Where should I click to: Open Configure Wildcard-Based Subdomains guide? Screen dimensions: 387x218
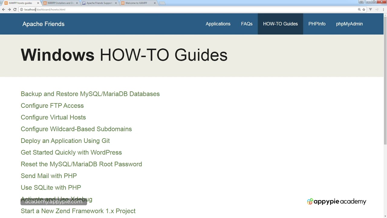click(76, 129)
